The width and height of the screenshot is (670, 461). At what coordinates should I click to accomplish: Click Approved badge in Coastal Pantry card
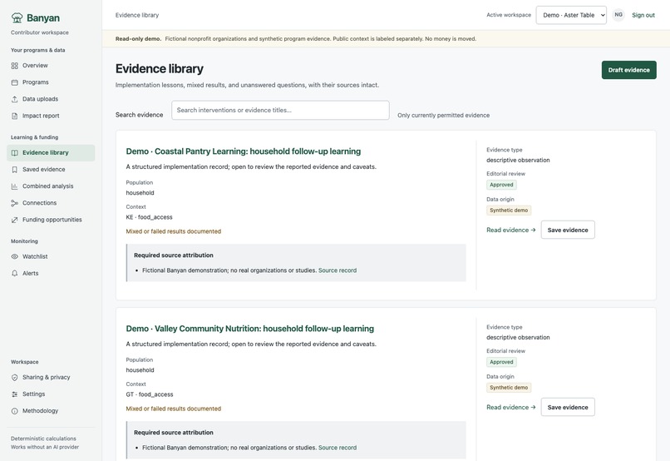click(x=501, y=185)
